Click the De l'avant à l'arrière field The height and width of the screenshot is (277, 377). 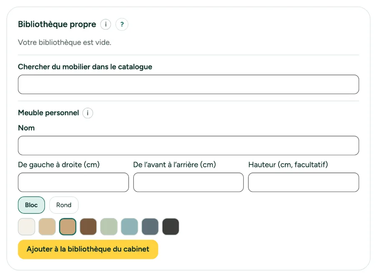[188, 182]
